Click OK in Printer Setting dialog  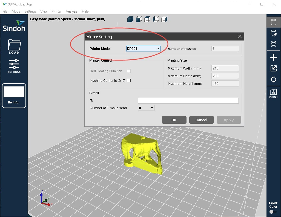pyautogui.click(x=174, y=120)
